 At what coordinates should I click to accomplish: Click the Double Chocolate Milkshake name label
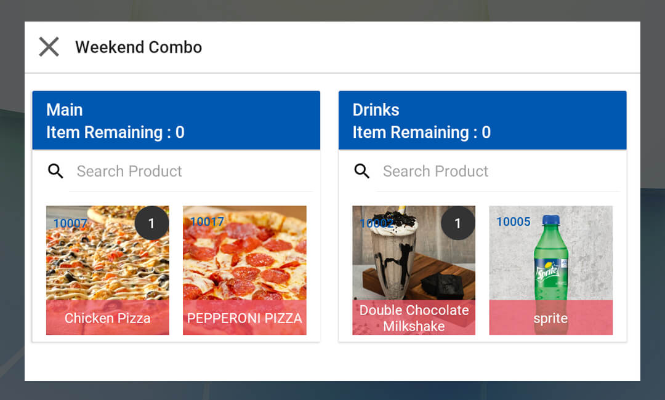point(414,318)
